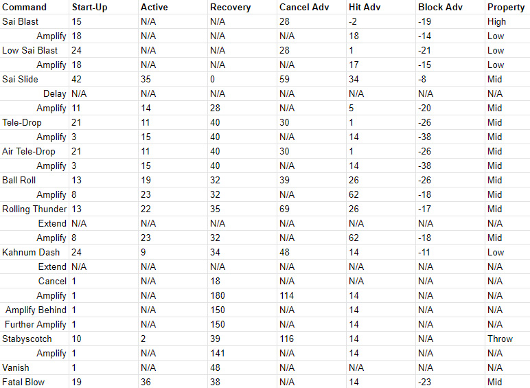This screenshot has width=530, height=388.
Task: Select Stabyscotch's Throw property cell
Action: coord(507,339)
